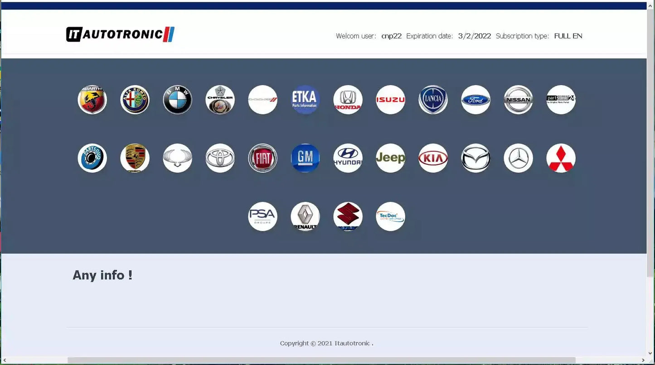Open the Porsche catalog
Viewport: 655px width, 365px height.
(x=135, y=158)
